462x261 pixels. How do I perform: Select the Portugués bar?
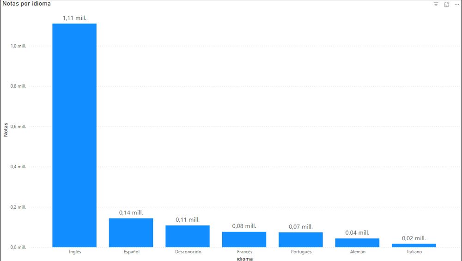301,240
